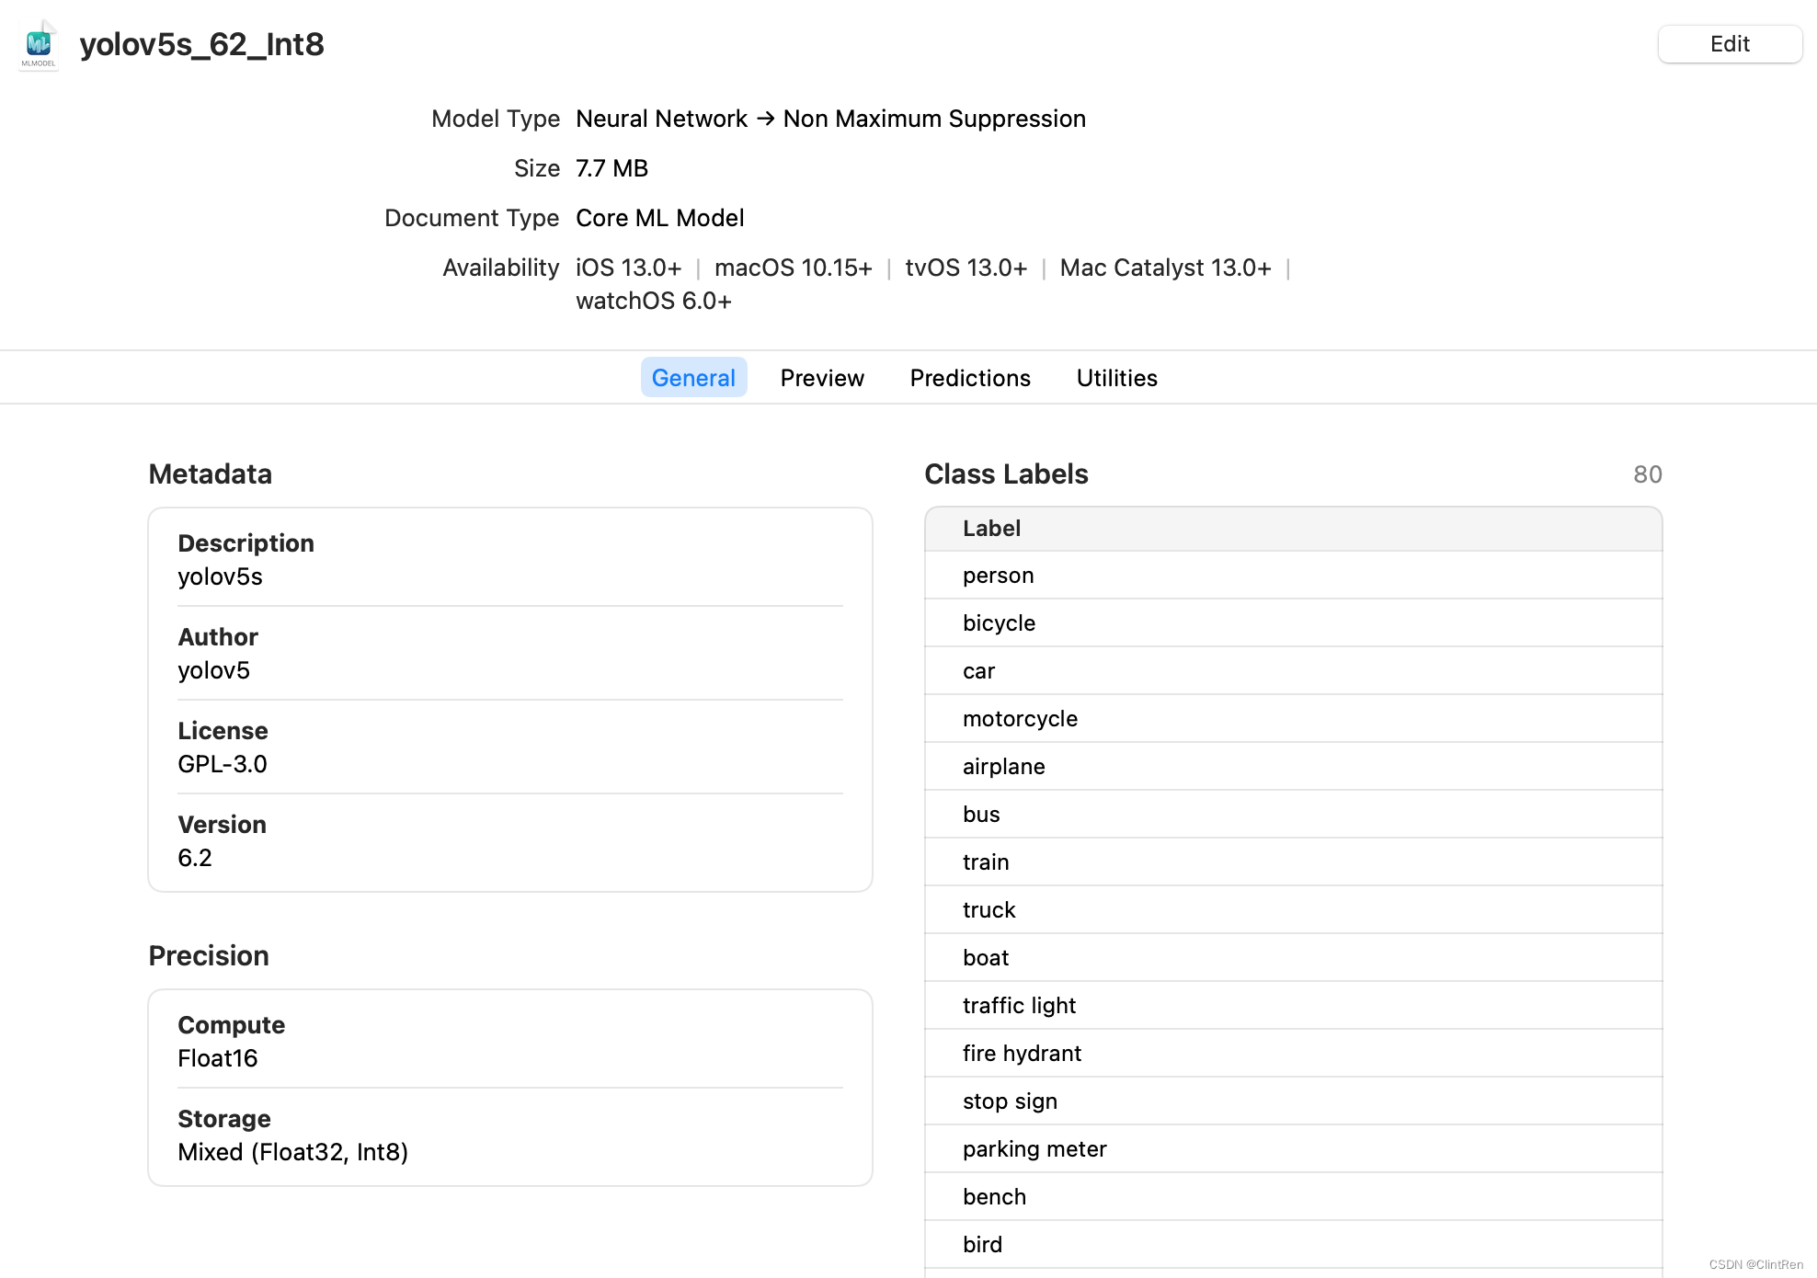Click the Author value yolov5
This screenshot has width=1817, height=1278.
213,670
